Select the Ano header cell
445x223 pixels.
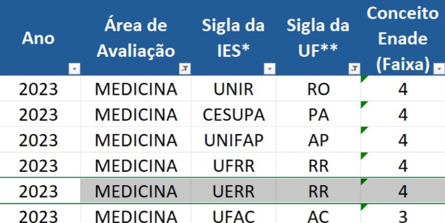[38, 38]
